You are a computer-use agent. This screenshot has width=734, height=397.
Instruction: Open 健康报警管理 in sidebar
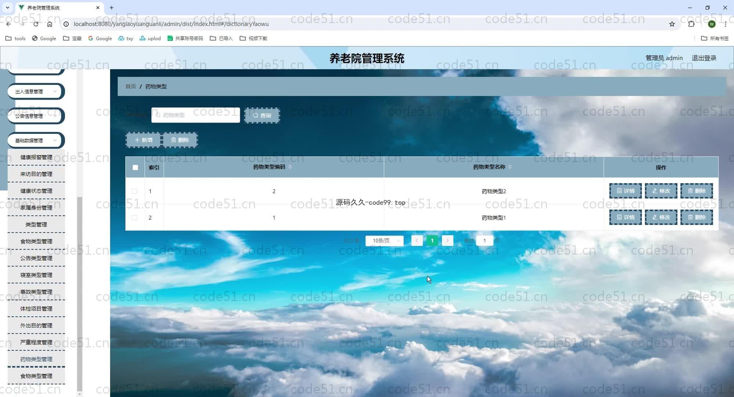pyautogui.click(x=36, y=157)
